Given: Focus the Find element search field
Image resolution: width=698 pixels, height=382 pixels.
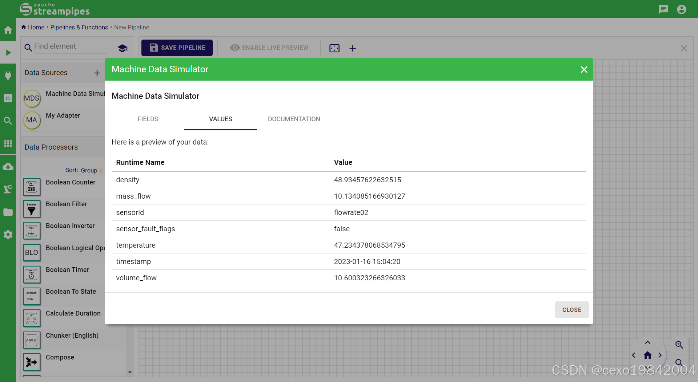Looking at the screenshot, I should pos(71,46).
